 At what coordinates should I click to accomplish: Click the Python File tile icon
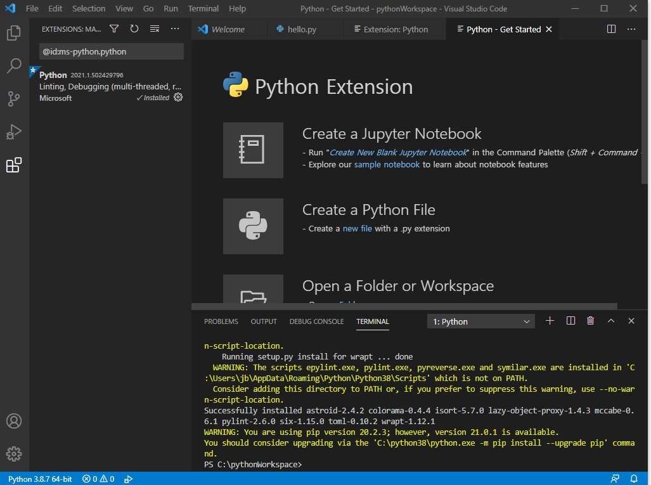coord(254,226)
